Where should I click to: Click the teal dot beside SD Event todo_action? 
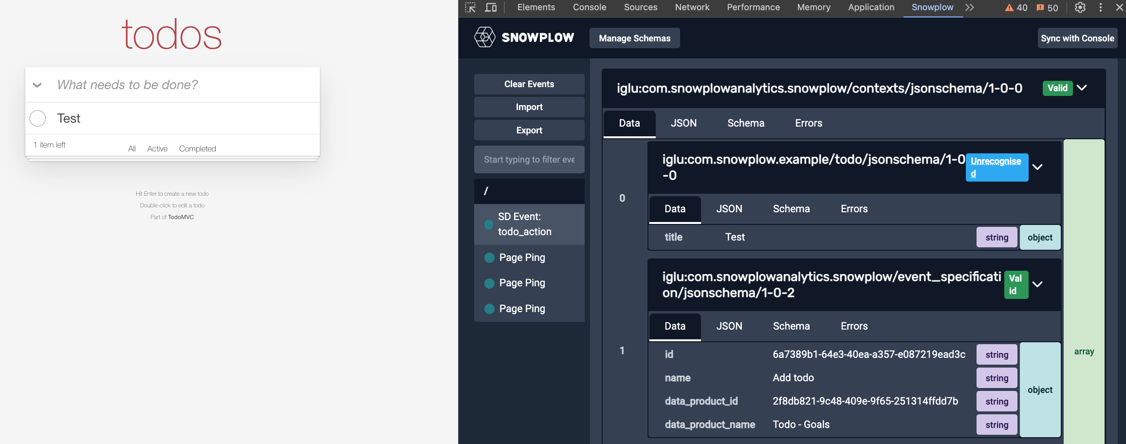click(489, 224)
